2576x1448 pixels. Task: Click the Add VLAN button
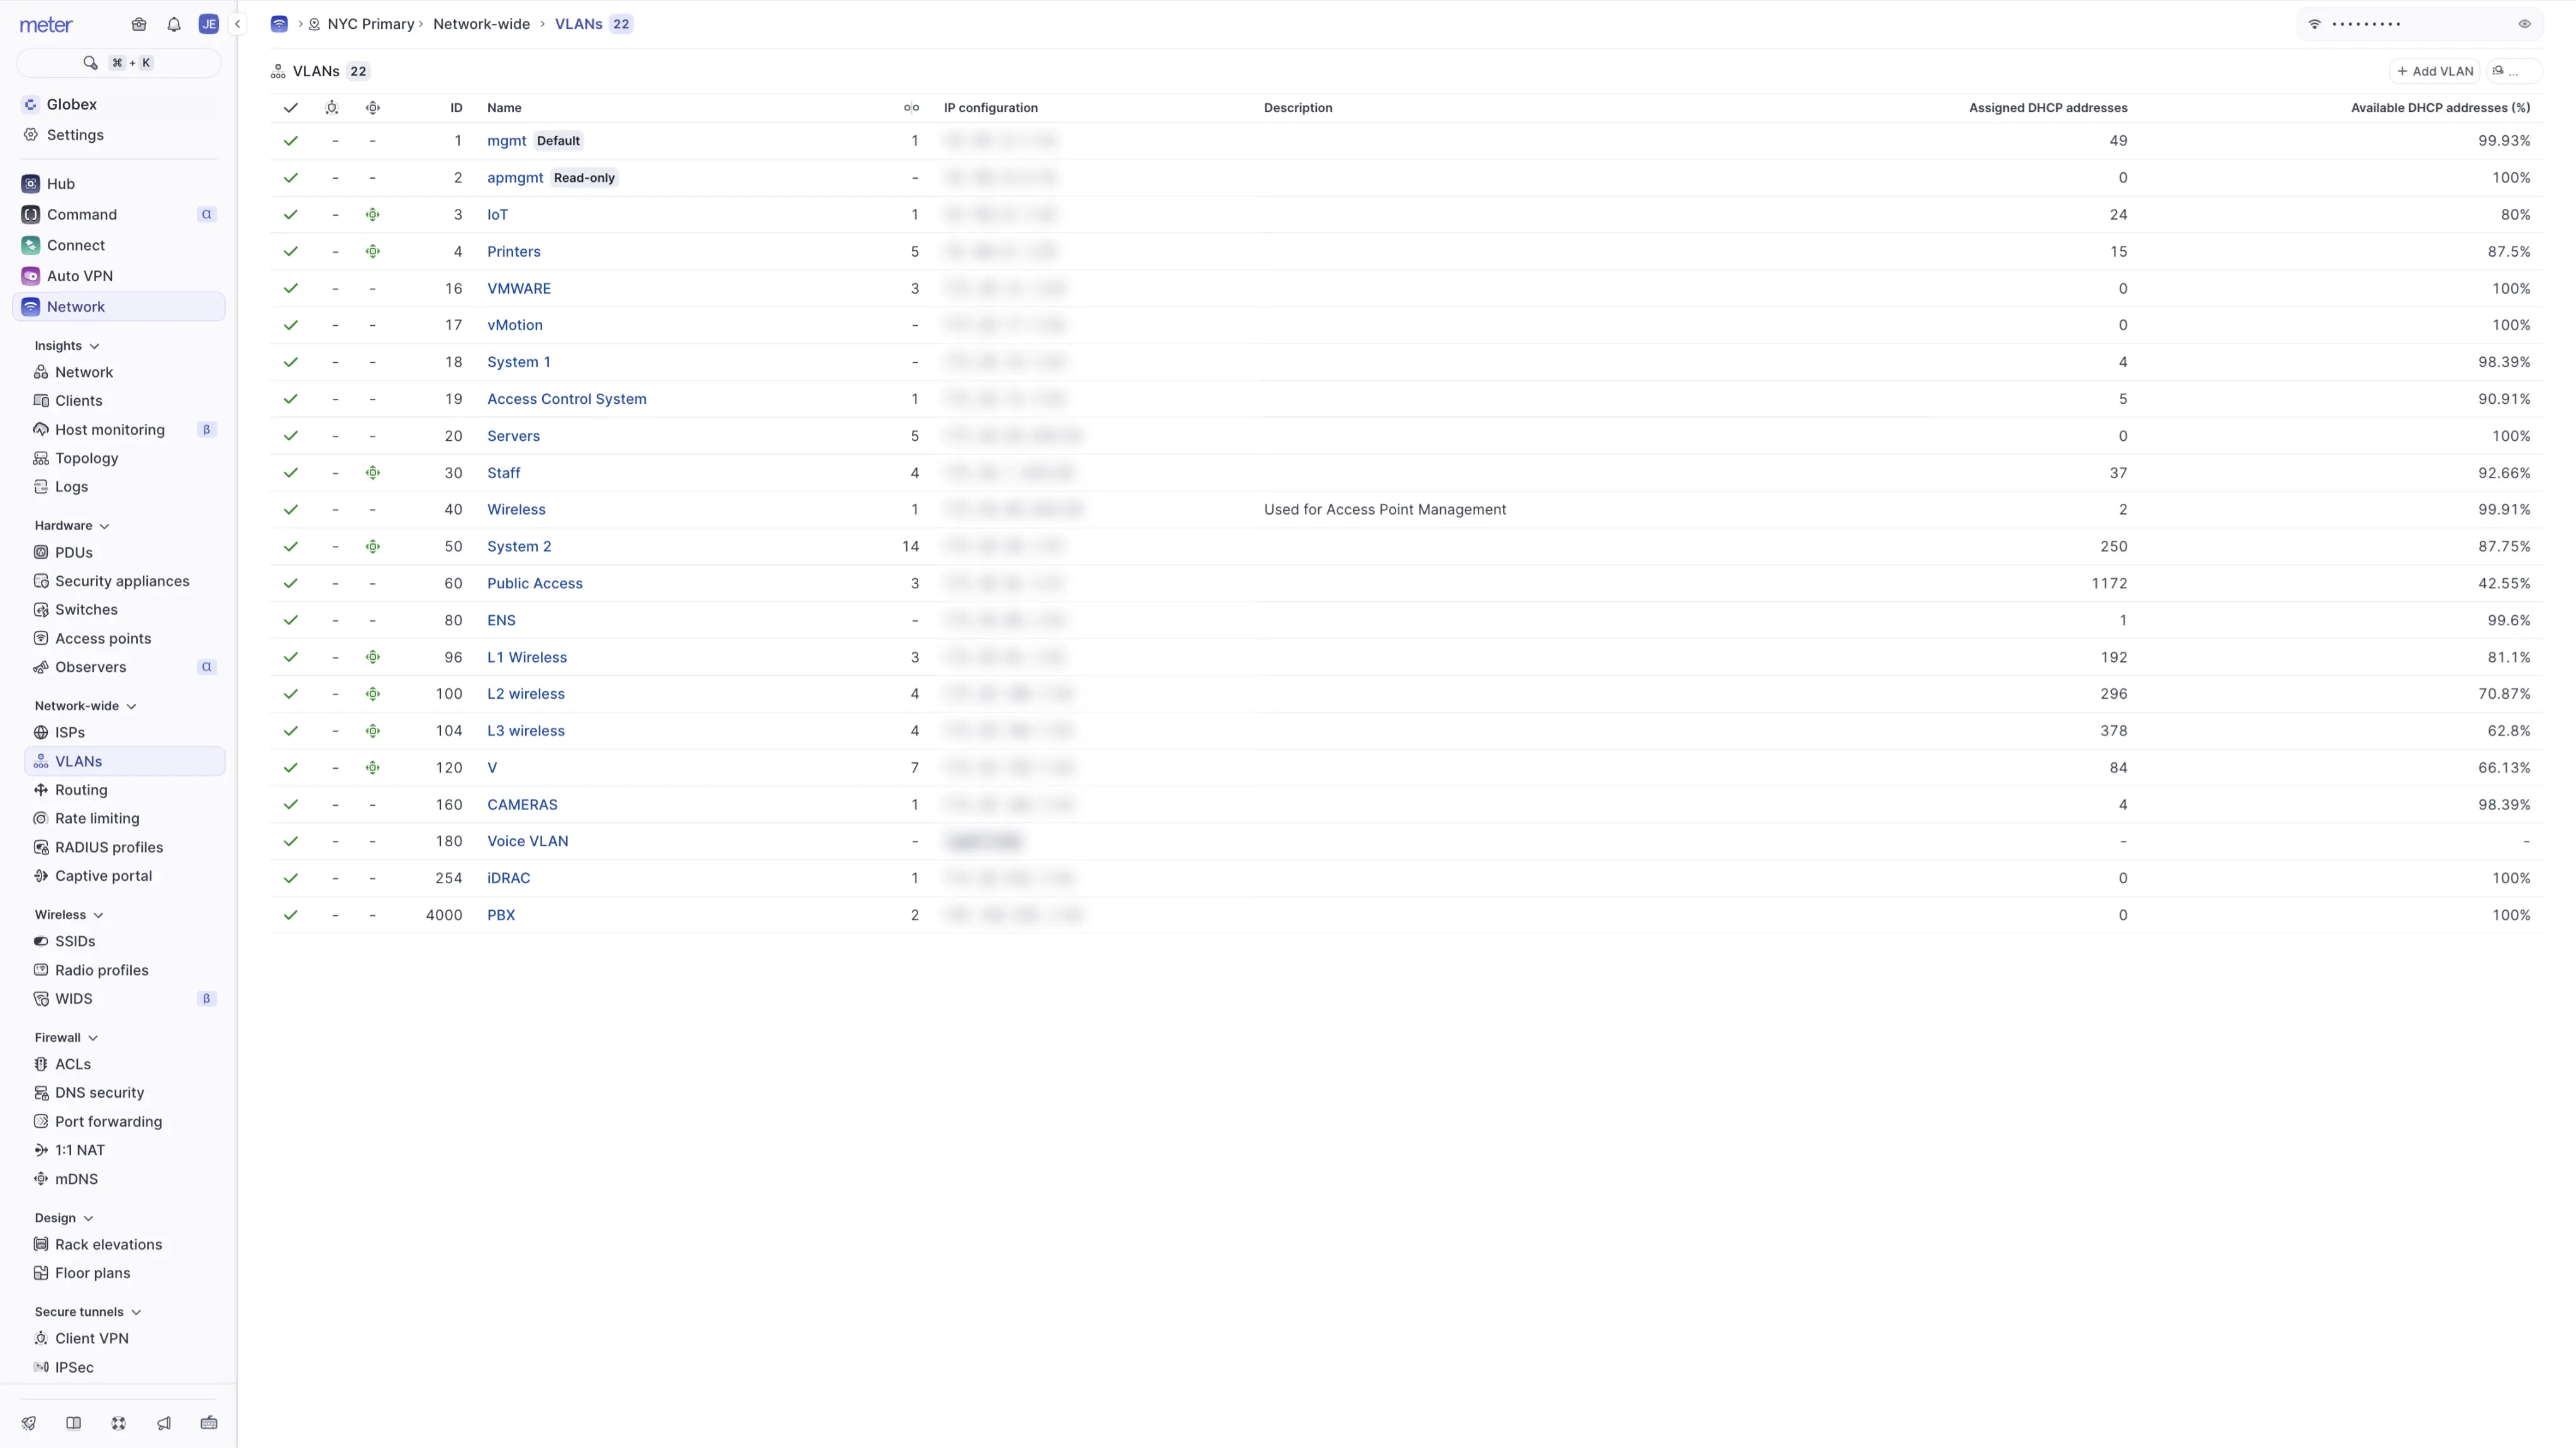pos(2435,71)
